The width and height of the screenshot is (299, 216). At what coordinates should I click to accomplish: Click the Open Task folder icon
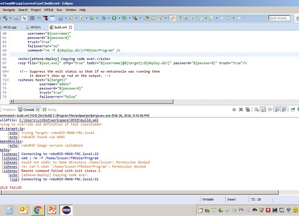[x=153, y=18]
